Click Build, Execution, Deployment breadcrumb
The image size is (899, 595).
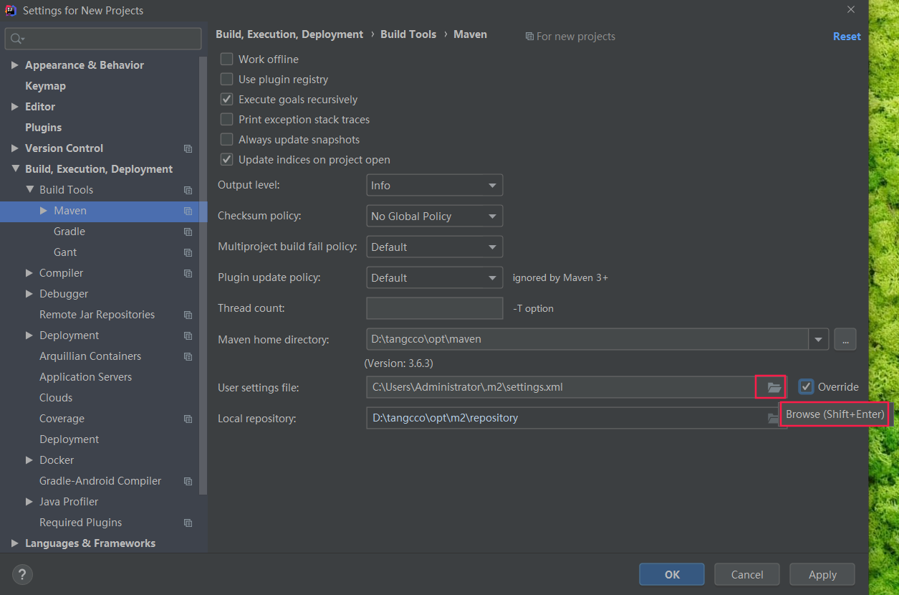coord(289,34)
